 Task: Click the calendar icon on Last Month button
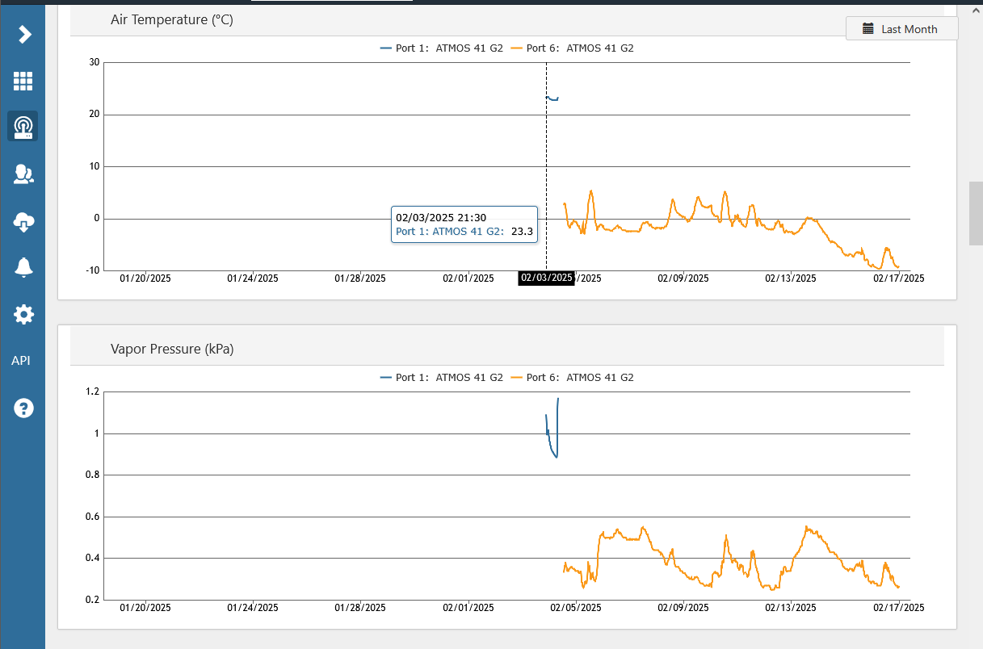coord(868,29)
